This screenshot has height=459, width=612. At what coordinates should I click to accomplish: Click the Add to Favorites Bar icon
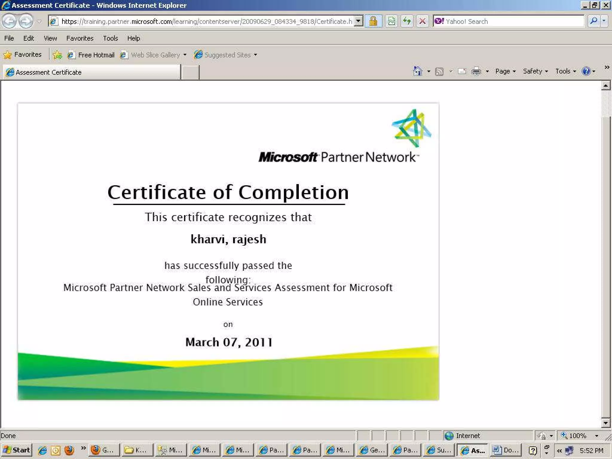tap(57, 55)
